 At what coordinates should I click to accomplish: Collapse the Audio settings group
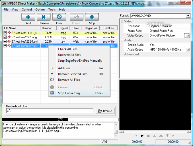pyautogui.click(x=122, y=40)
